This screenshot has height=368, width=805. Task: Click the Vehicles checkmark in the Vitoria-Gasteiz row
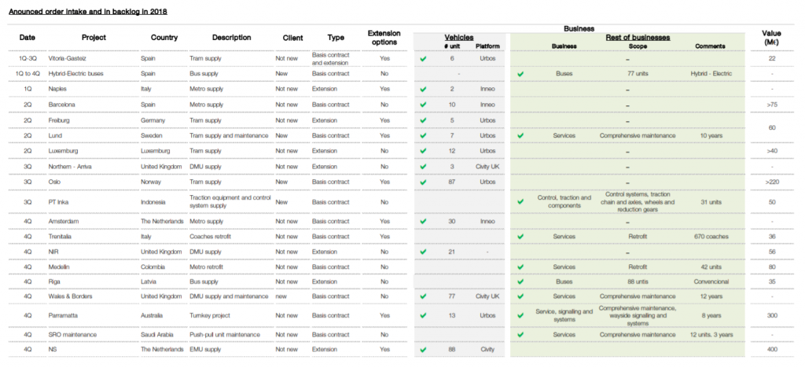pos(423,58)
